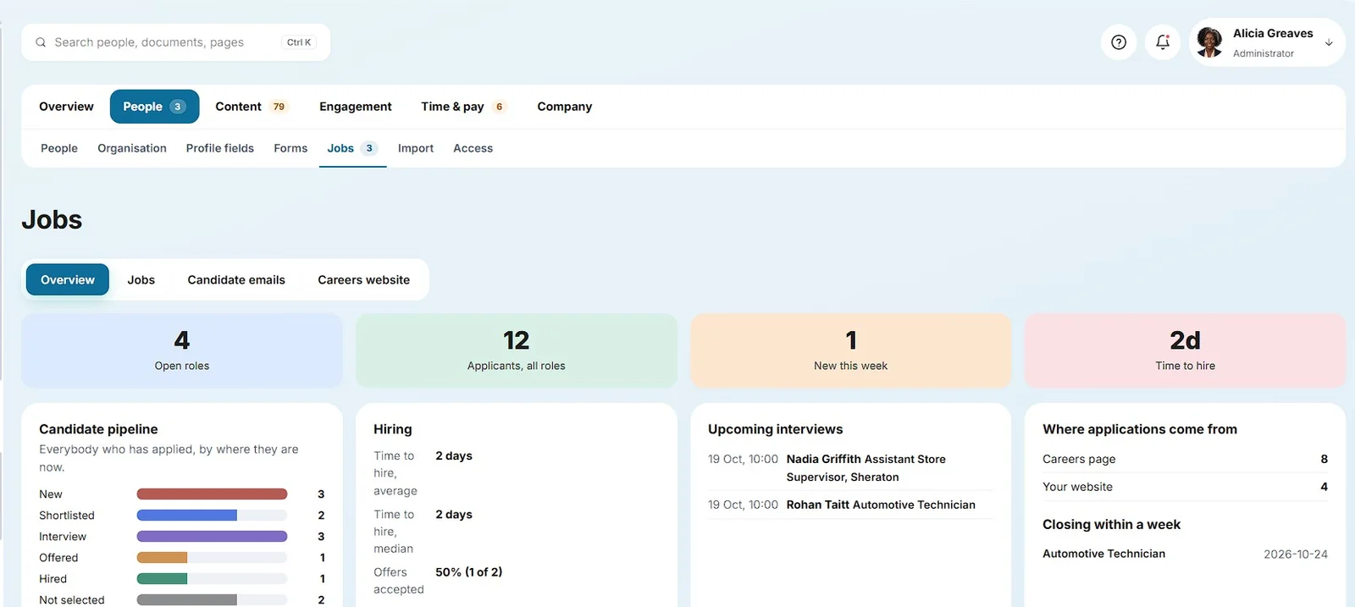Click the red New pipeline bar
Screen dimensions: 1355x607
tap(212, 494)
